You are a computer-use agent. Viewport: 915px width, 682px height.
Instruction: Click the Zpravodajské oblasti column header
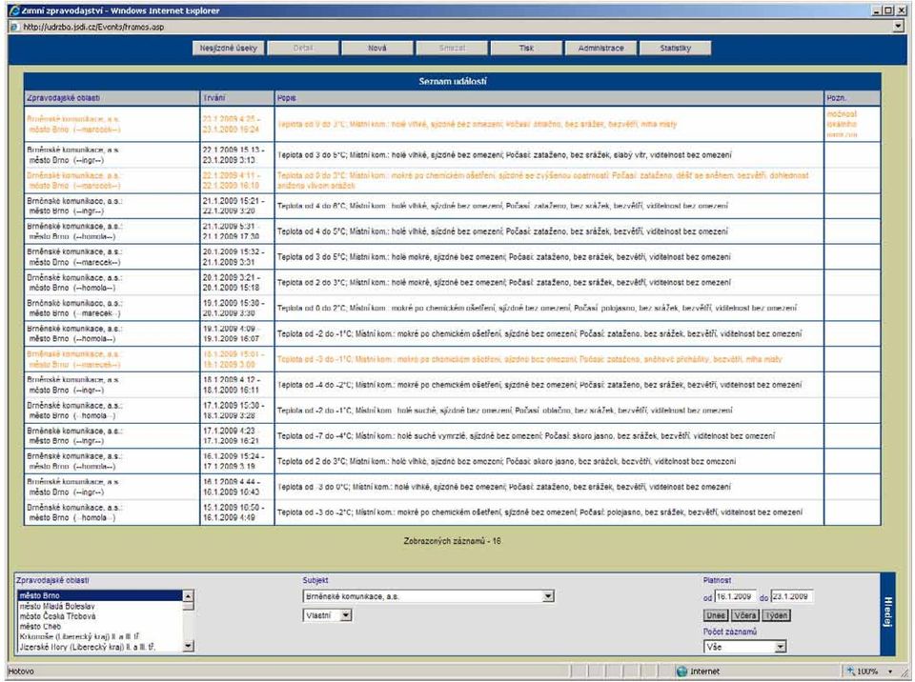[x=112, y=98]
